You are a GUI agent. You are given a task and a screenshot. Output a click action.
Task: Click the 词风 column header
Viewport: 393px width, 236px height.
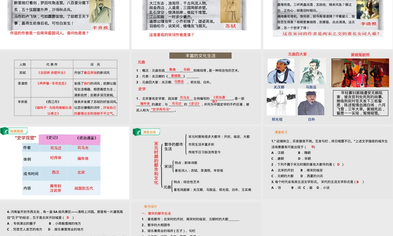pyautogui.click(x=95, y=65)
